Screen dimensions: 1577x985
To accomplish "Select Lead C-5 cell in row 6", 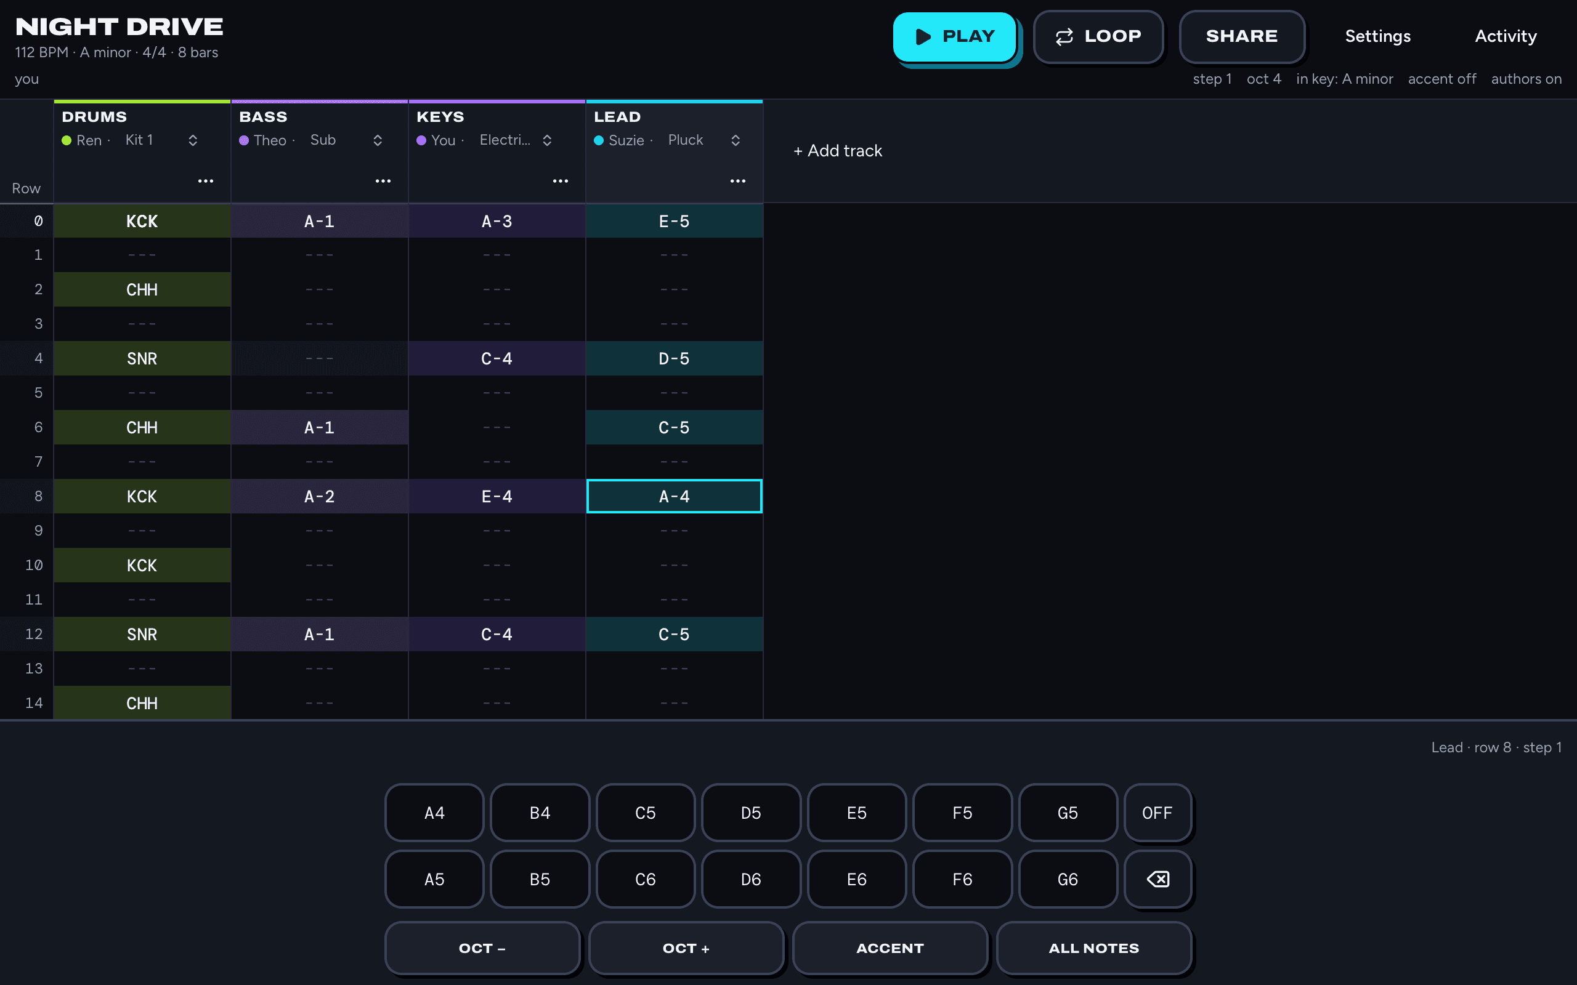I will [674, 427].
